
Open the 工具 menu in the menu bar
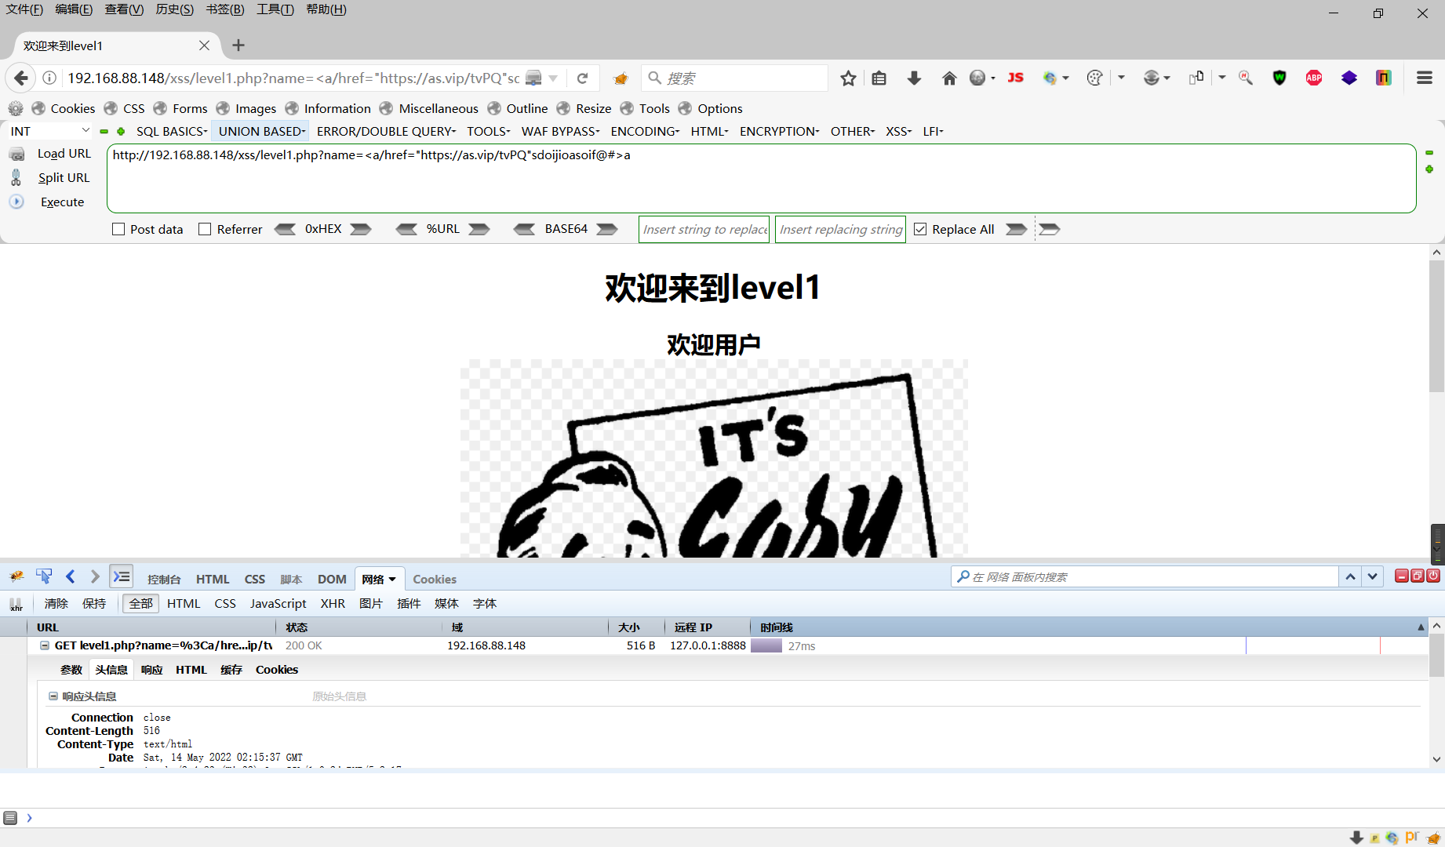point(273,9)
